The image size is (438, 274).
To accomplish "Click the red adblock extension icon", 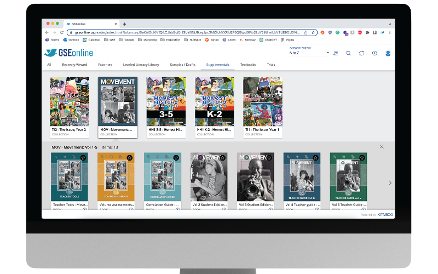I will tap(360, 32).
